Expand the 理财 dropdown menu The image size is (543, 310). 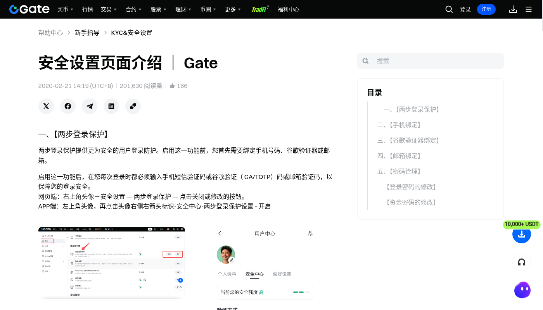pyautogui.click(x=183, y=9)
